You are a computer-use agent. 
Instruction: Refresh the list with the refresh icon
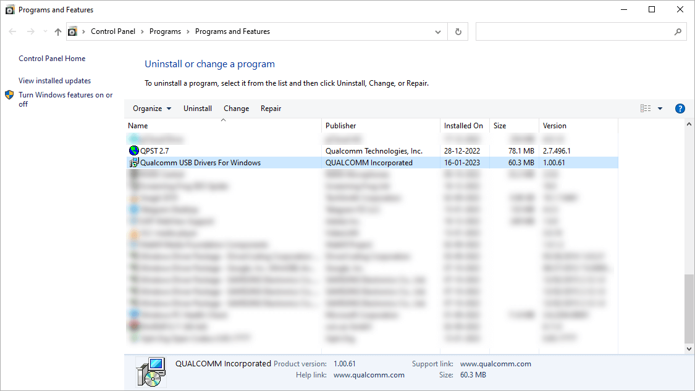(458, 31)
